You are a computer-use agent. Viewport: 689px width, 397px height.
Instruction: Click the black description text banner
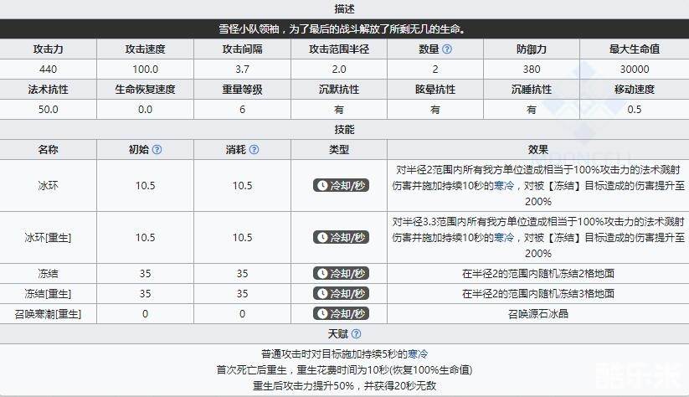344,29
